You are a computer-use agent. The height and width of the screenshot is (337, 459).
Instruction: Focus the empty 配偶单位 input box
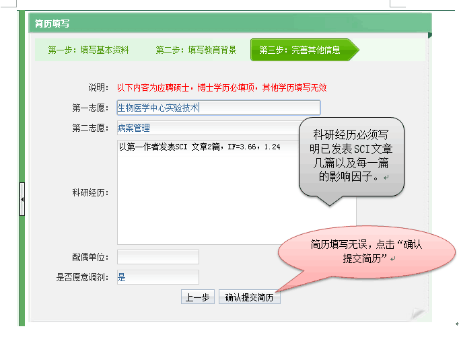158,257
